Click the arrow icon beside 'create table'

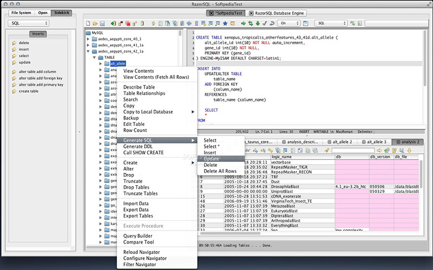pyautogui.click(x=14, y=91)
